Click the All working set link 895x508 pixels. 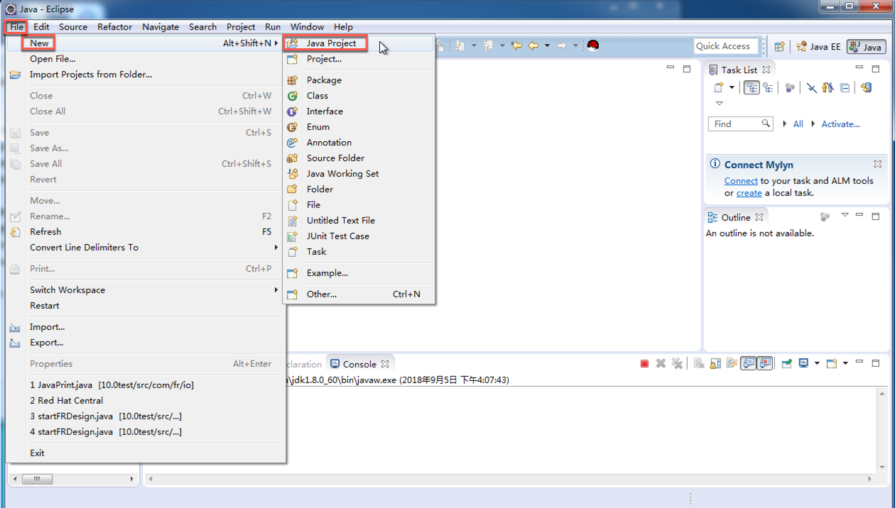[x=798, y=124]
